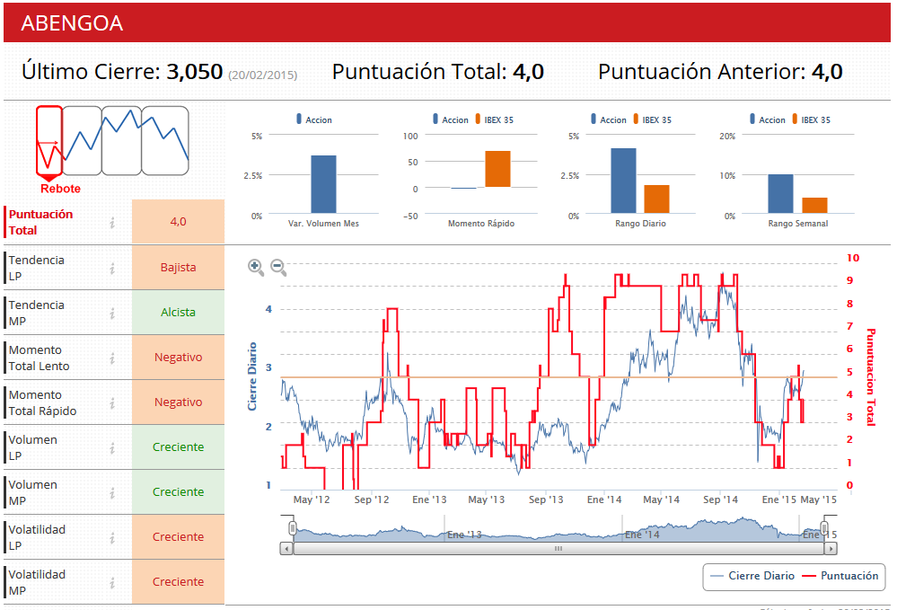Toggle IBEX 35 series in Momento Rápido chart

pos(494,119)
